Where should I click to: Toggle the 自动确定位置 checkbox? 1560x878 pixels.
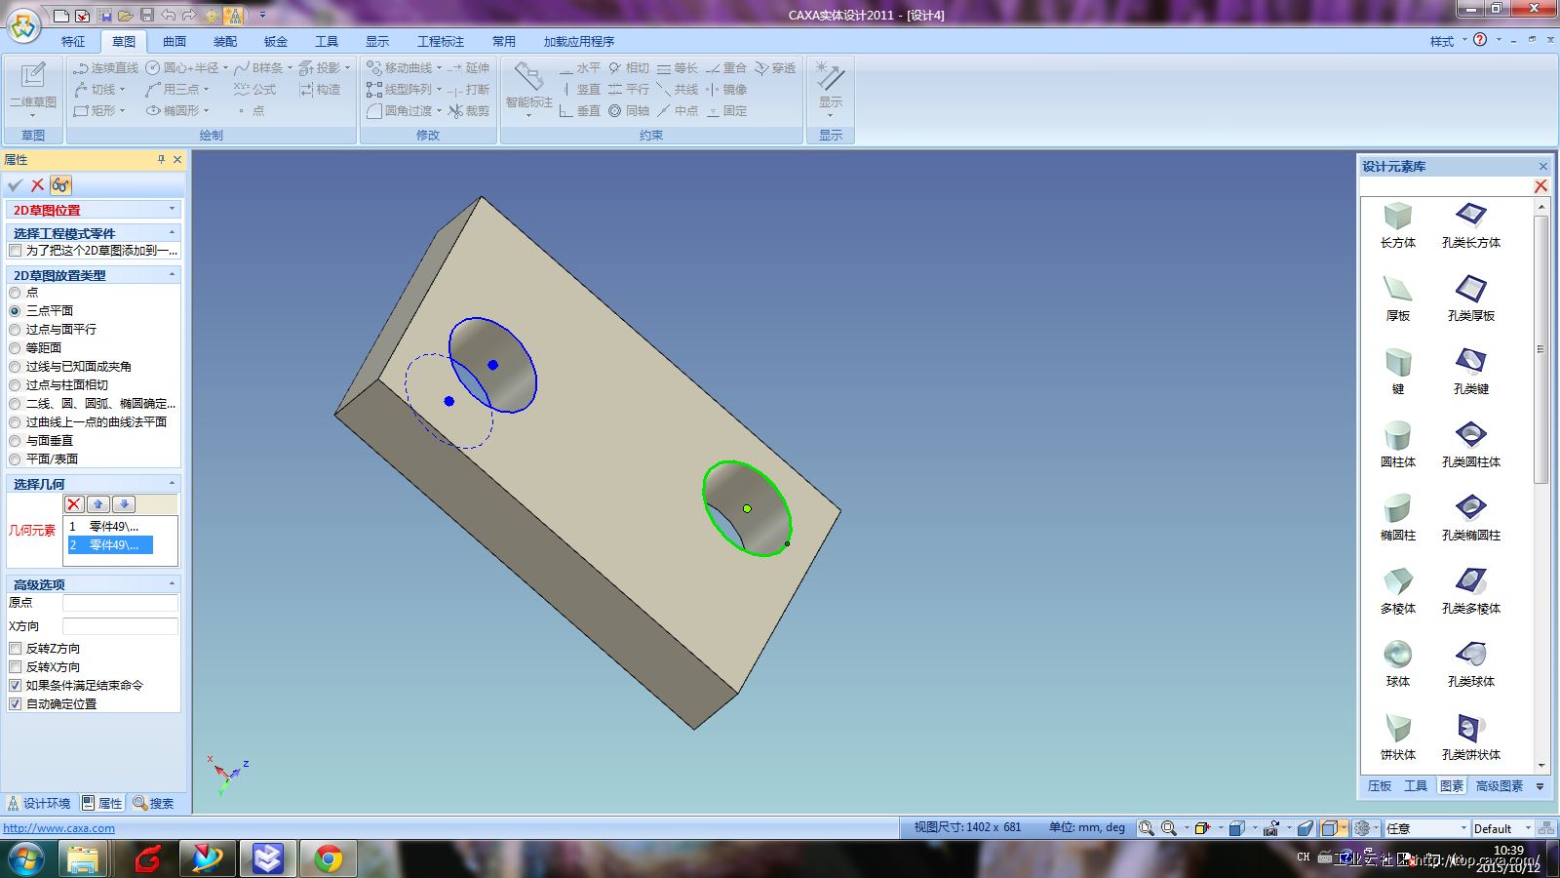pyautogui.click(x=15, y=704)
